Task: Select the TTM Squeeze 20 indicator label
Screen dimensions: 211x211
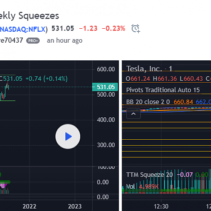Action: (x=149, y=175)
